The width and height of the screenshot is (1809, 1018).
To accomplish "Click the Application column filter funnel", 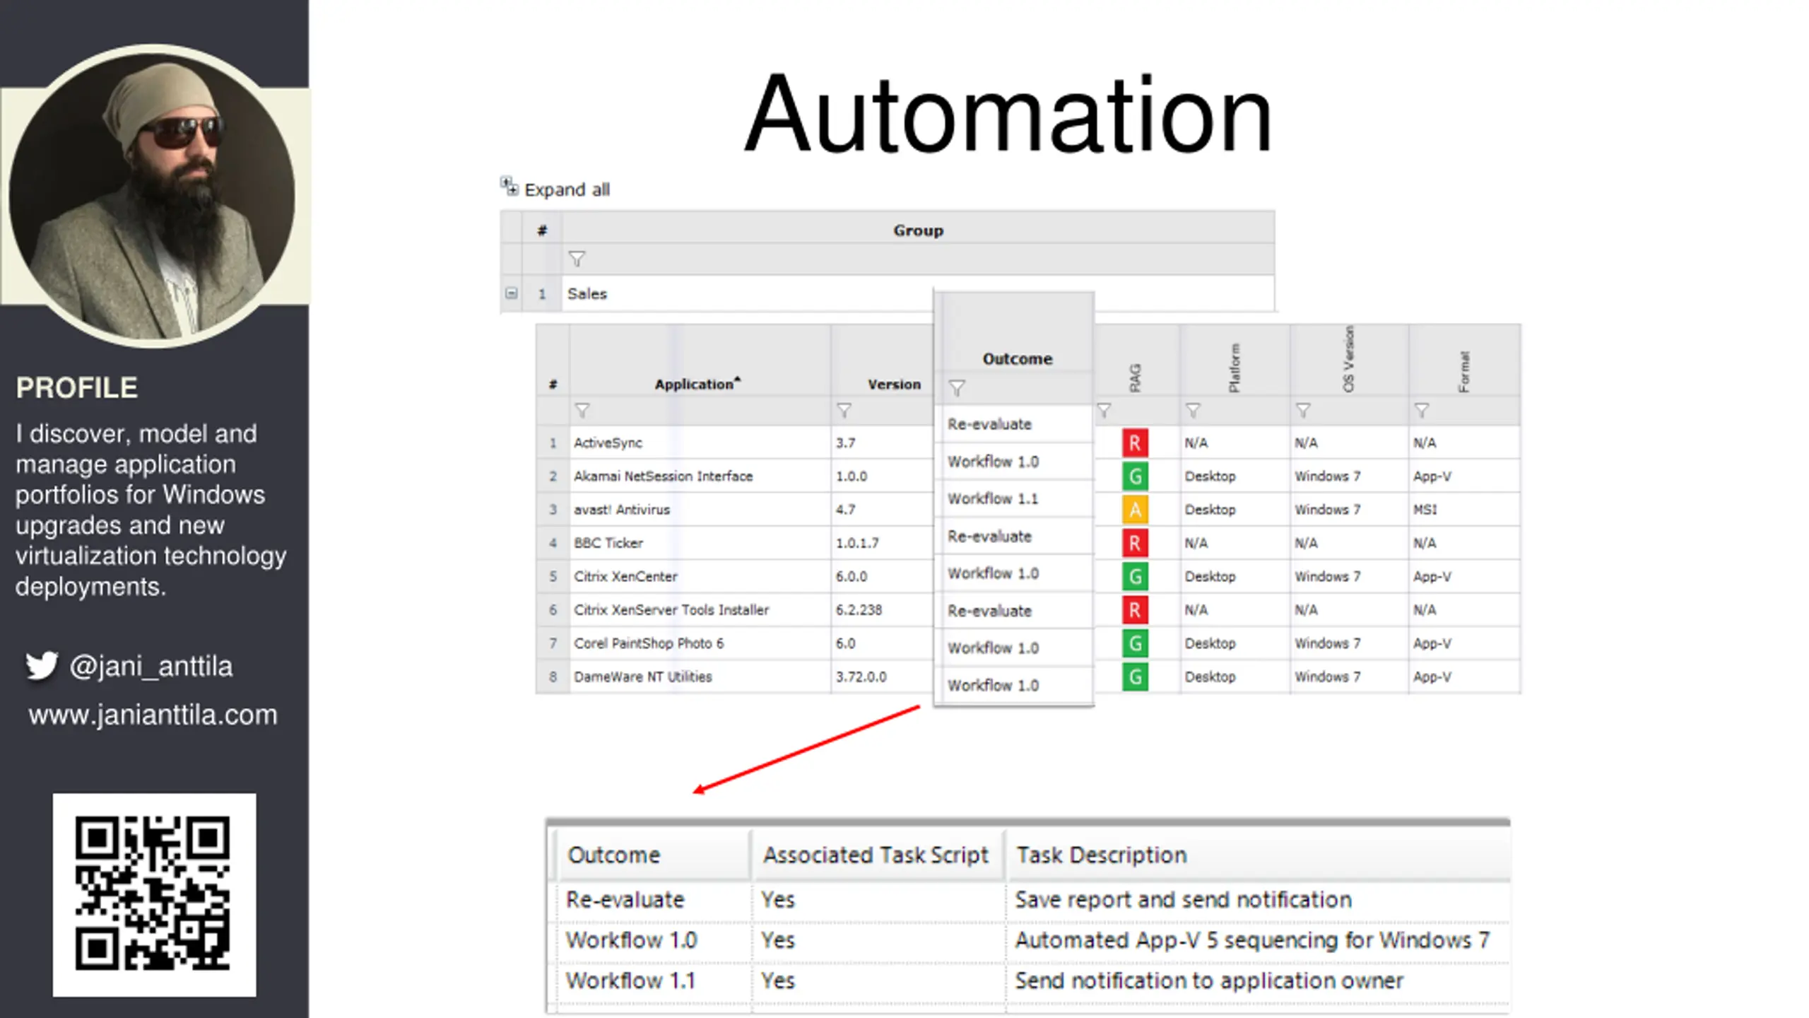I will 582,411.
